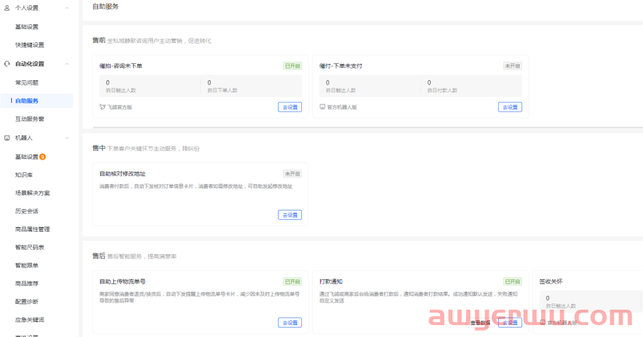Open 基础设置 under 机器人
The width and height of the screenshot is (643, 337).
tap(27, 157)
